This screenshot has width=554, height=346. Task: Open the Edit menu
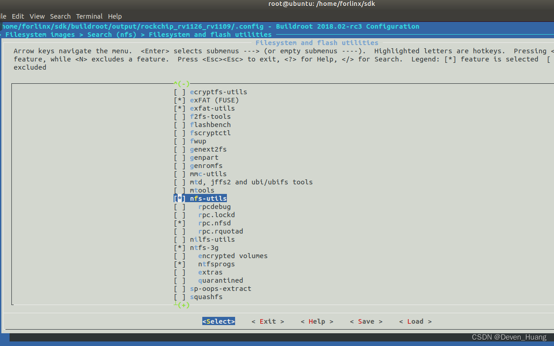pyautogui.click(x=18, y=16)
